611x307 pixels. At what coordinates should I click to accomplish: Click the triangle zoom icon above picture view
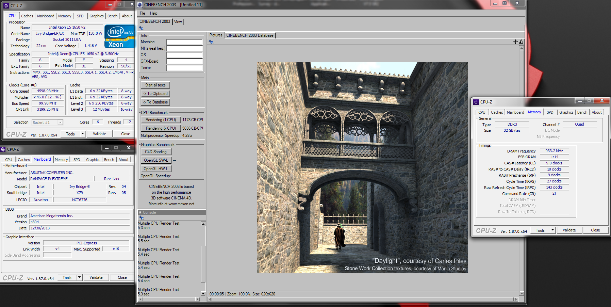[521, 42]
